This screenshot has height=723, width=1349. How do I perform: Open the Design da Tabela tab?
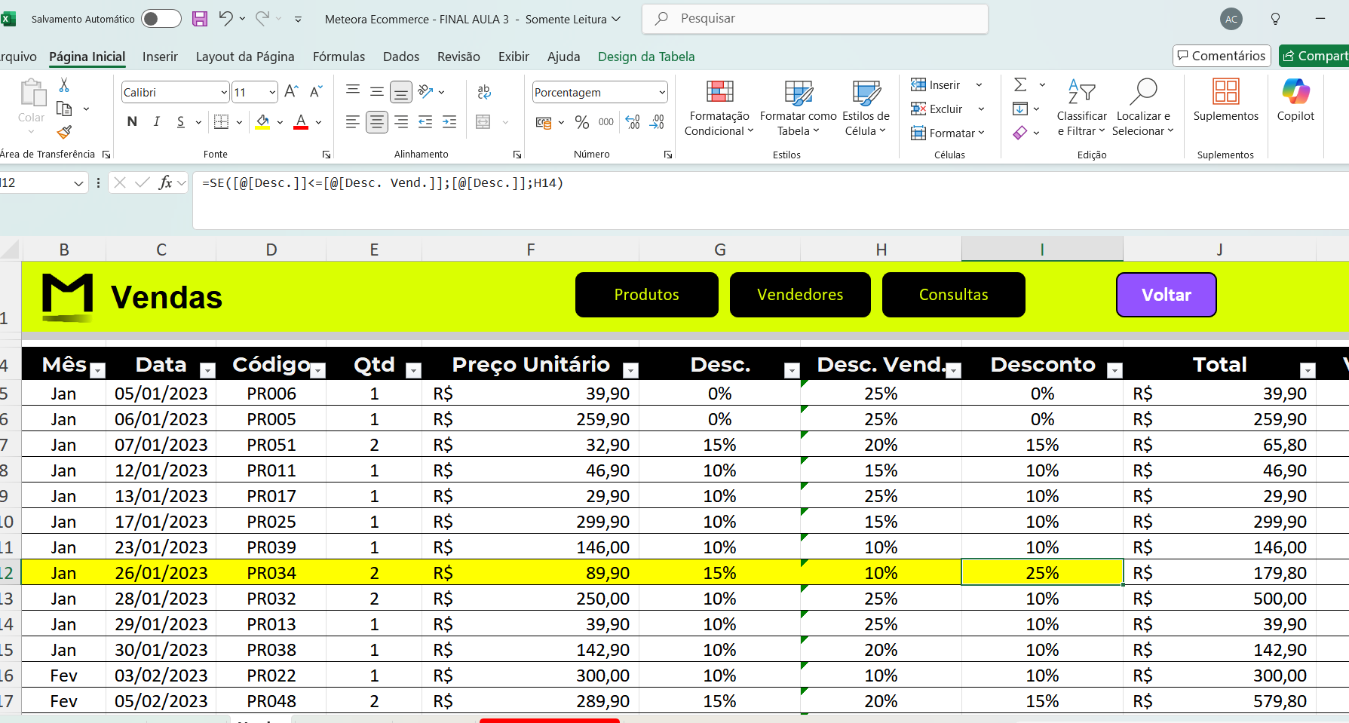[x=646, y=57]
